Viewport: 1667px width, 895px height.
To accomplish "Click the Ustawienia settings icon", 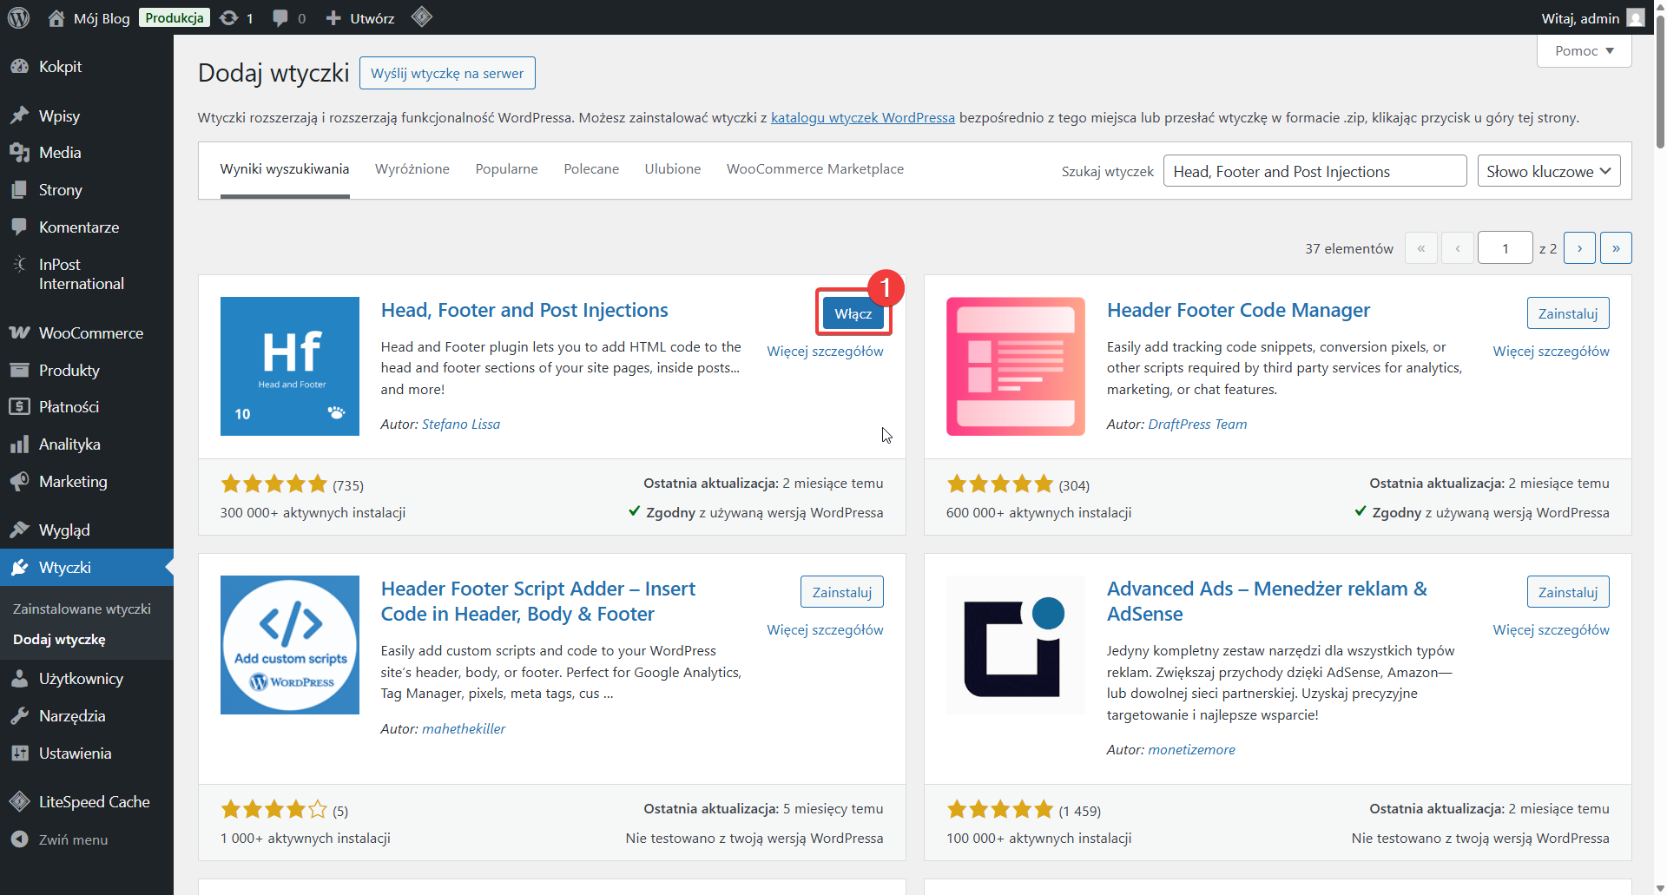I will [x=19, y=754].
